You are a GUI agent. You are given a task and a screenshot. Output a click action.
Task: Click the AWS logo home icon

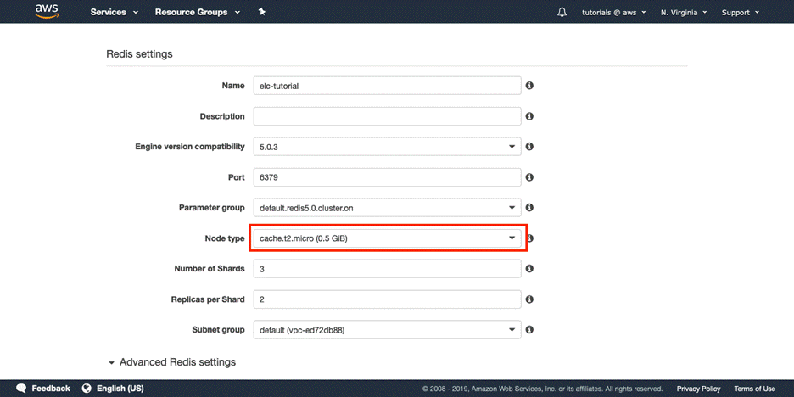click(x=46, y=12)
